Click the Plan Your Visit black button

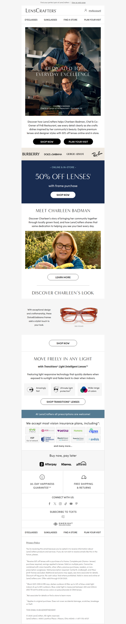coord(78,142)
